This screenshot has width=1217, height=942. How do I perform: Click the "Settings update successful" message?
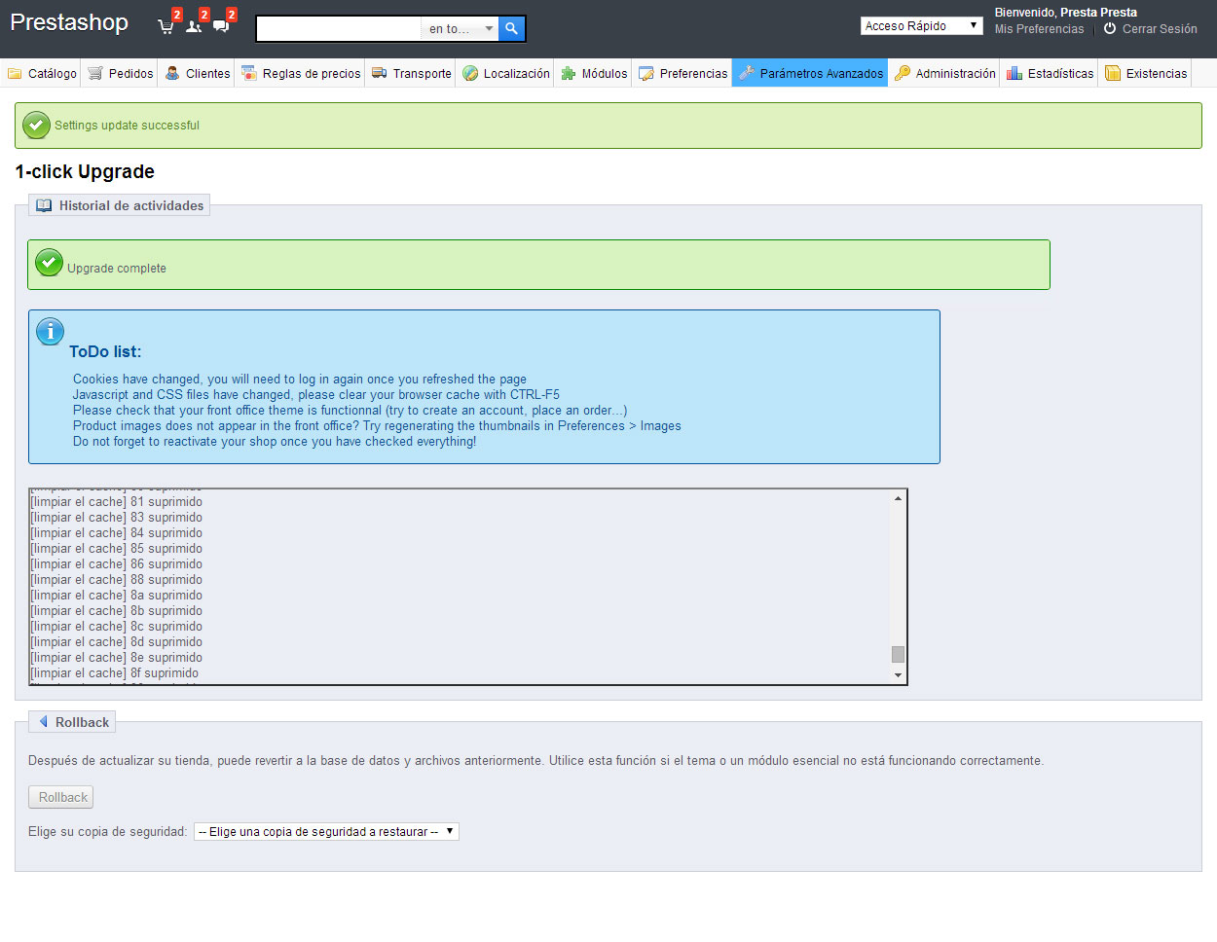click(x=127, y=126)
